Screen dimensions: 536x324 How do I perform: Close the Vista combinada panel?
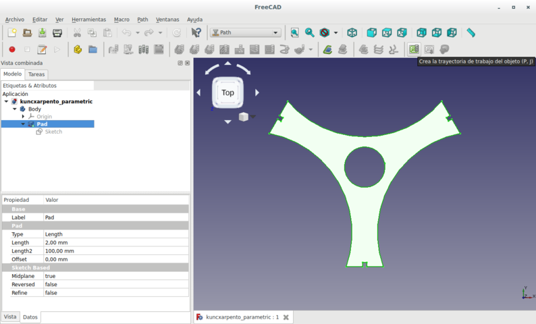[187, 63]
